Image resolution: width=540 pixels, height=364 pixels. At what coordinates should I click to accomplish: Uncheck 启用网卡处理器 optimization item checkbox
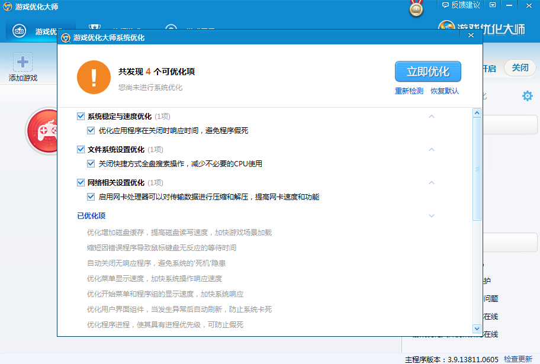click(x=91, y=197)
